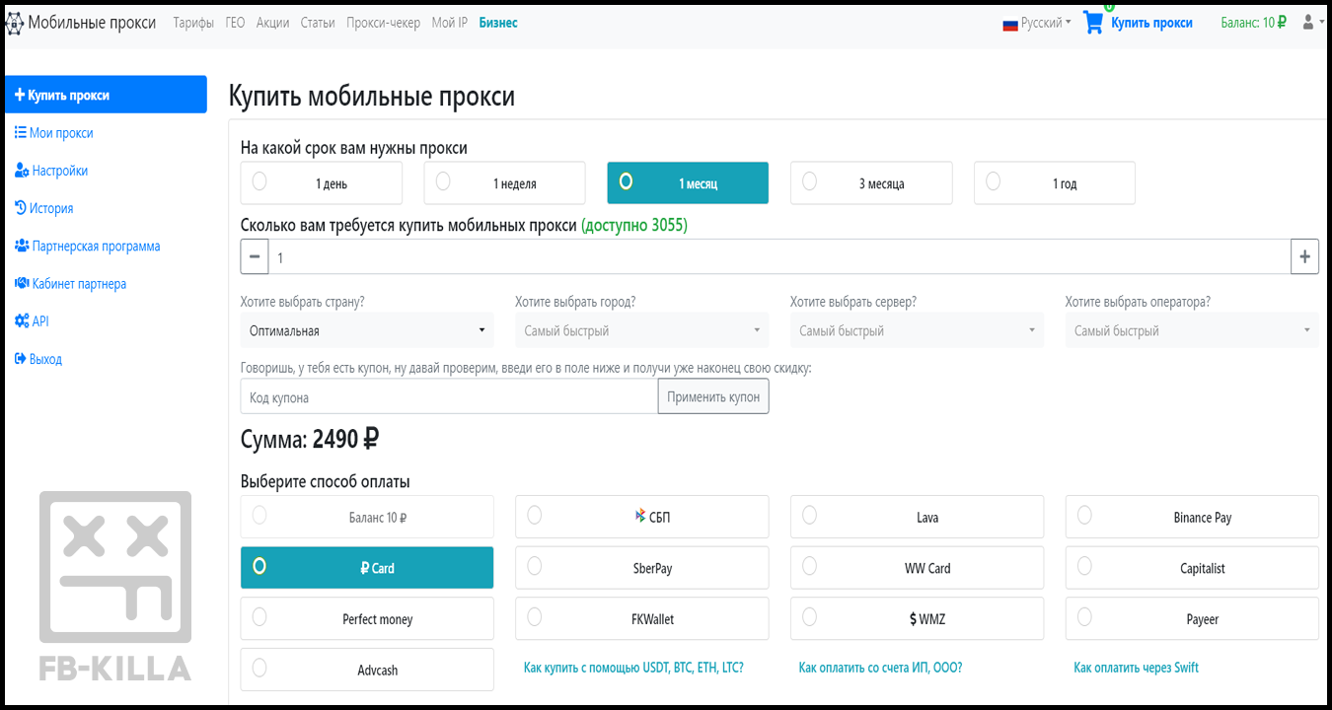Click the Мобильные прокси logo icon
Screen dimensions: 1332x710
[15, 23]
